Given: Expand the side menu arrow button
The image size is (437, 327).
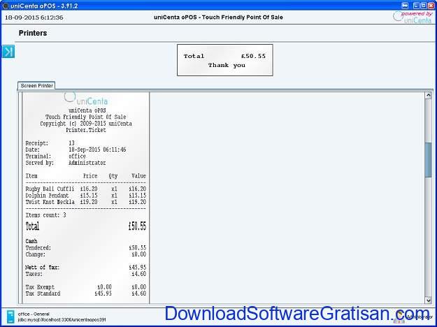Looking at the screenshot, I should (8, 52).
